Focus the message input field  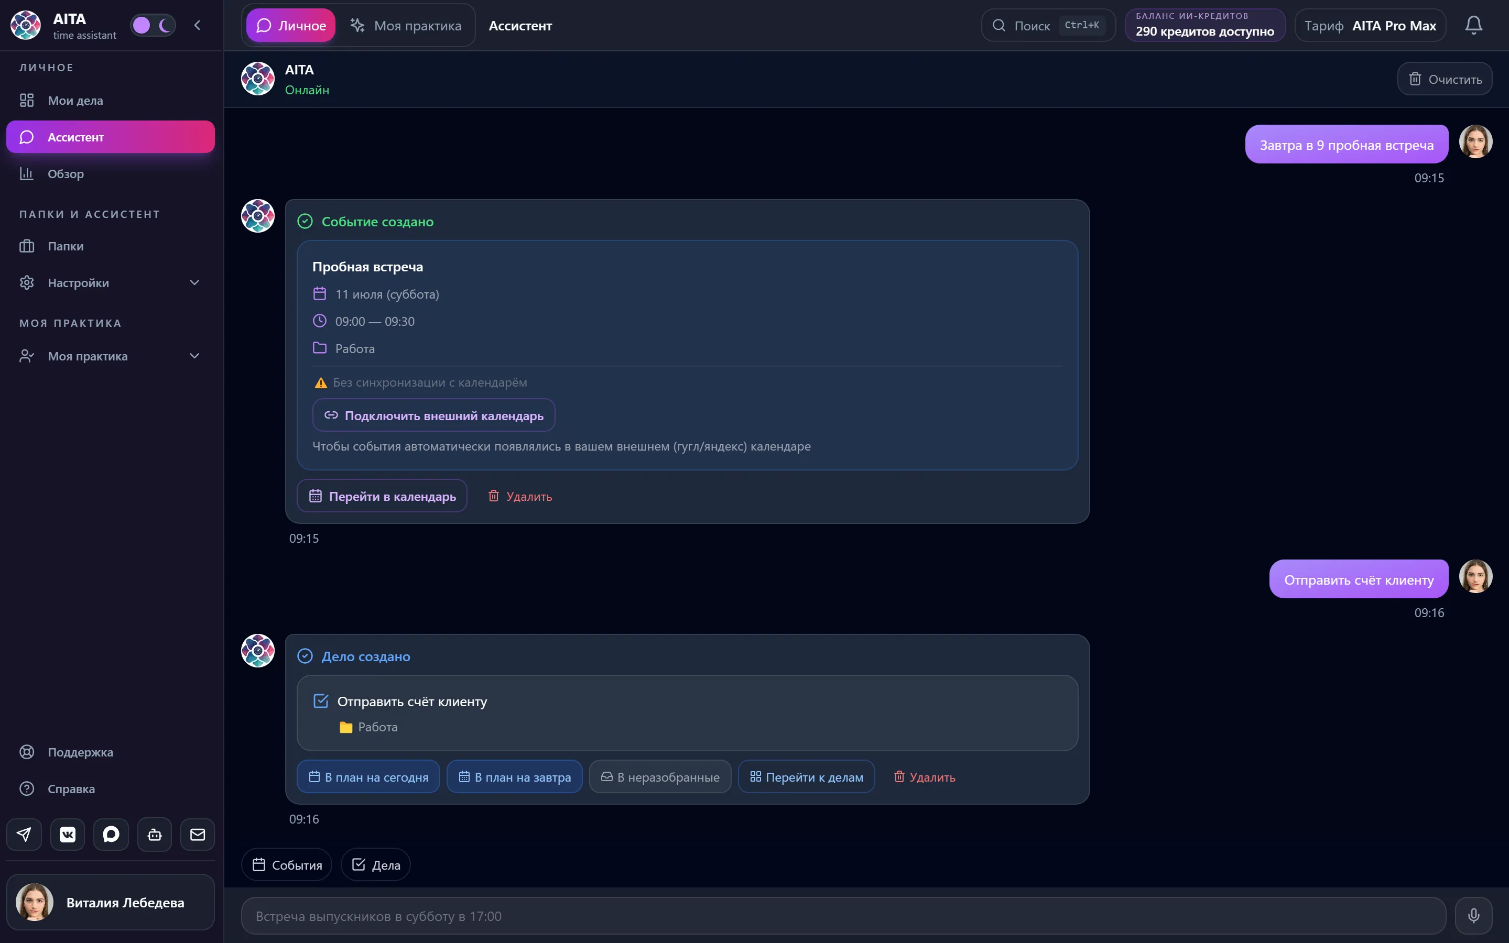click(x=843, y=916)
